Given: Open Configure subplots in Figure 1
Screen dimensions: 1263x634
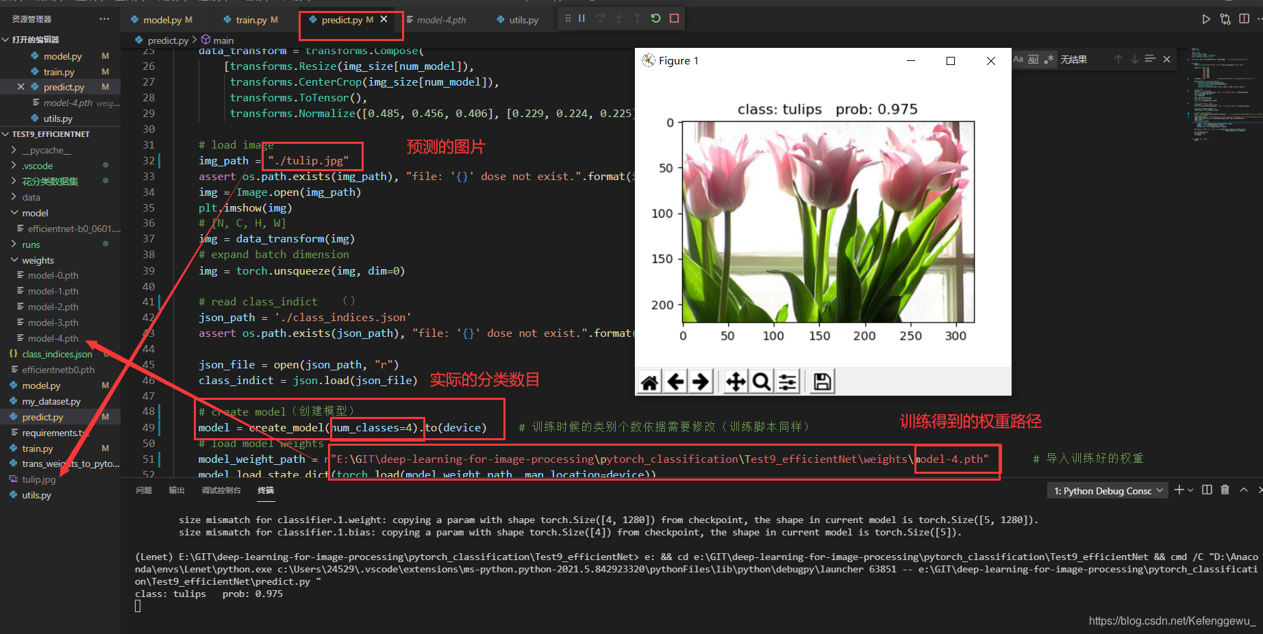Looking at the screenshot, I should (787, 381).
